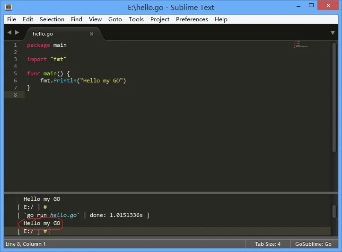Click the output panel prompt input line
This screenshot has height=252, width=342.
coord(167,231)
